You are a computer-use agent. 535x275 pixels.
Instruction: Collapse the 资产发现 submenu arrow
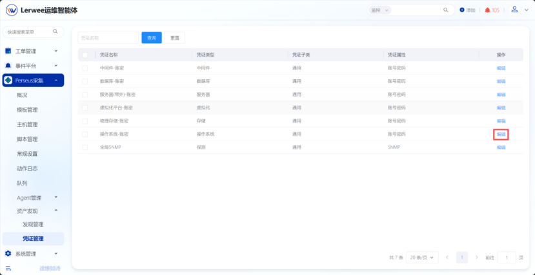point(56,211)
